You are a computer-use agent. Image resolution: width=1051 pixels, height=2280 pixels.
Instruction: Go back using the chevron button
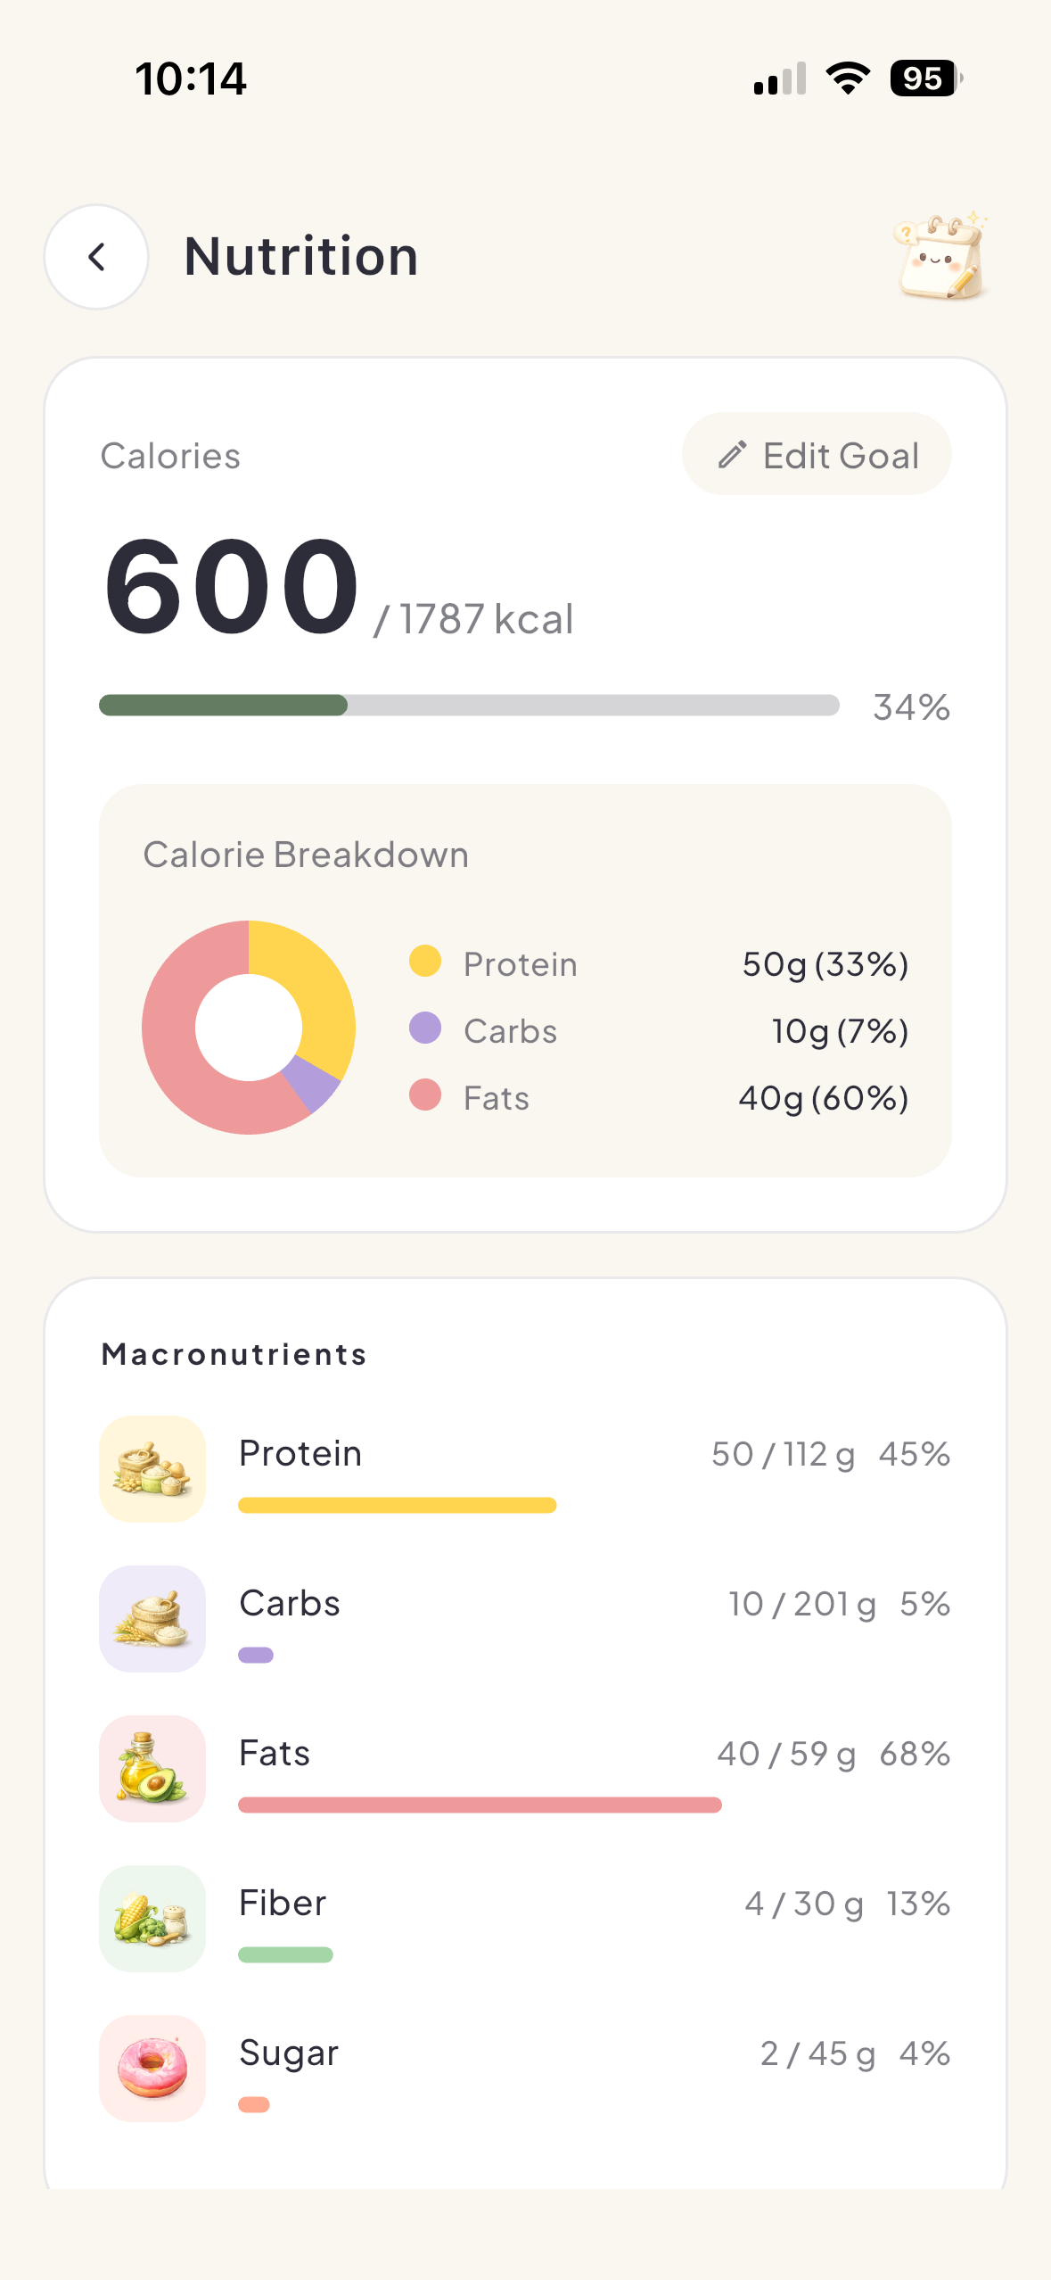[96, 257]
